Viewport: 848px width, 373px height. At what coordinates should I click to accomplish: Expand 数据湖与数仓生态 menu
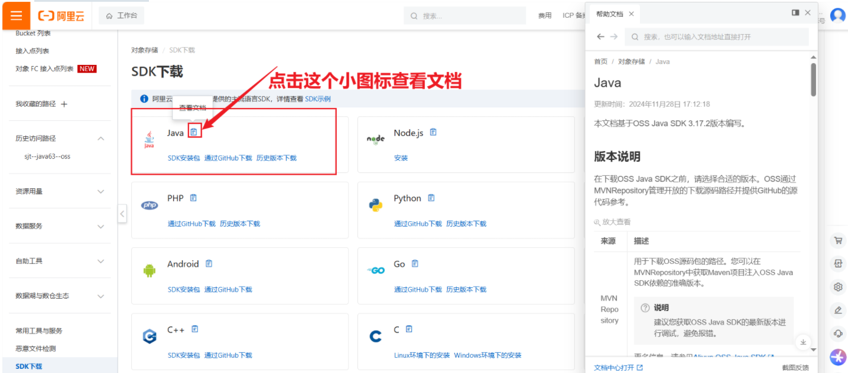point(100,296)
